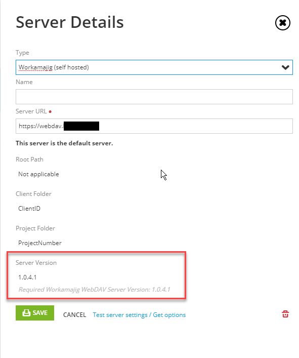The width and height of the screenshot is (299, 358).
Task: Click 'Required Workamajig WebDAV Server Version' note
Action: click(94, 290)
